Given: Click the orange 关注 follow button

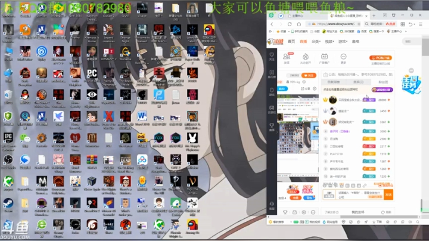Looking at the screenshot, I should pos(309,75).
